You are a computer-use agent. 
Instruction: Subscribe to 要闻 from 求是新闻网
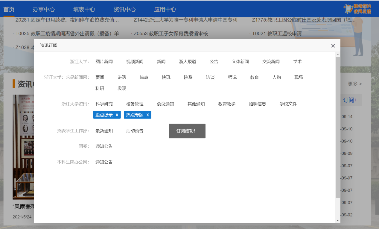(x=100, y=77)
